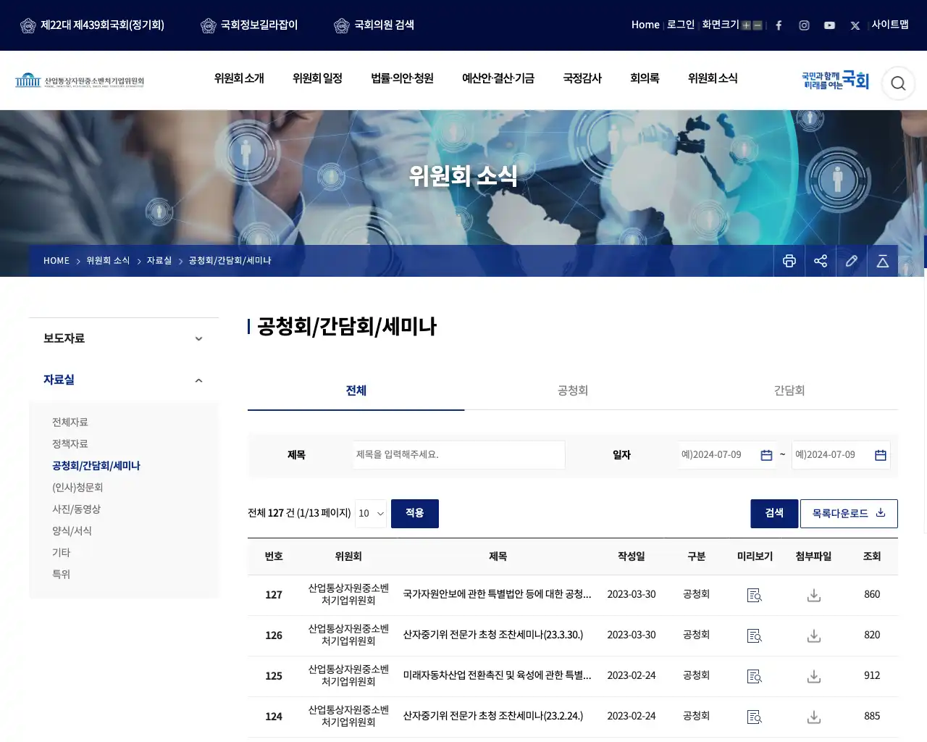The image size is (927, 742).
Task: Click the 국회의원 검색 top link
Action: (374, 25)
